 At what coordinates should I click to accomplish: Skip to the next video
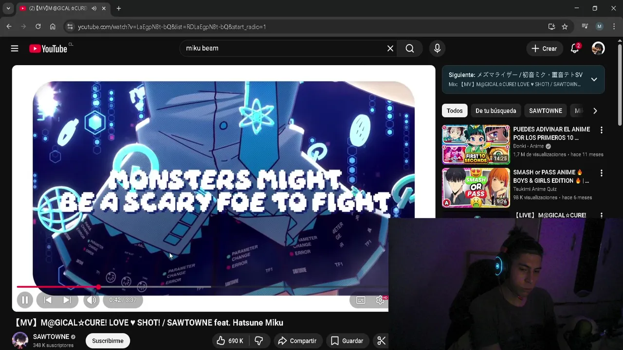[67, 300]
